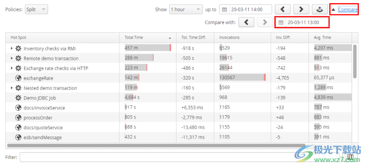The image size is (366, 167).
Task: Click -4,705 invocation diff value
Action: click(x=282, y=78)
